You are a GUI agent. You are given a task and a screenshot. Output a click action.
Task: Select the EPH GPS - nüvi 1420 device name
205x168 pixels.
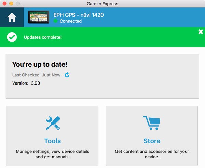click(79, 15)
